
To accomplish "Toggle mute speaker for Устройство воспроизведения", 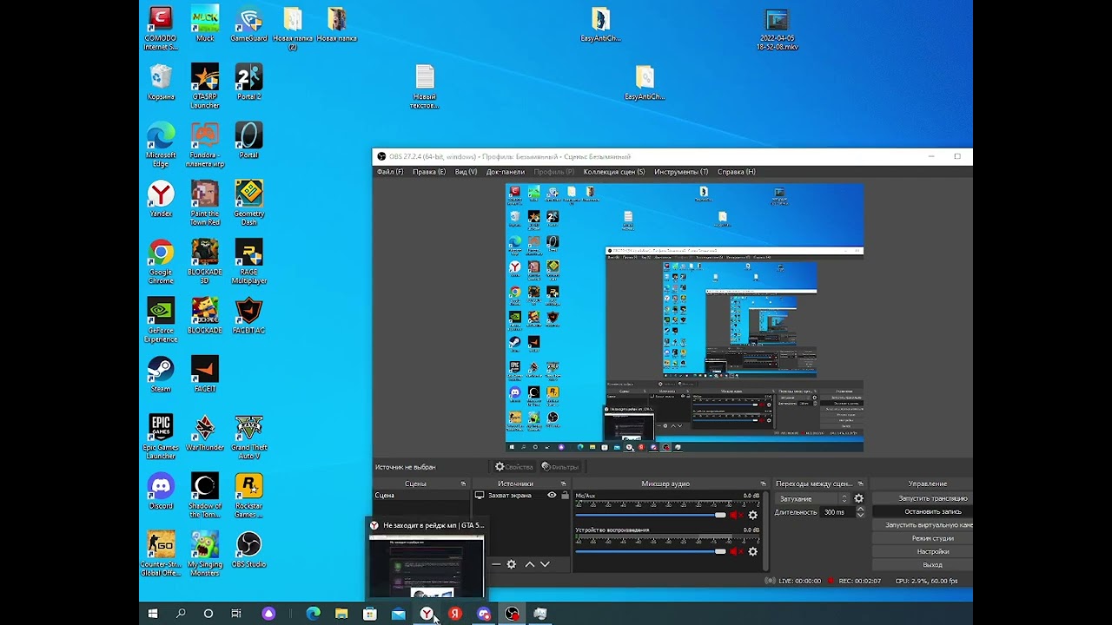I will coord(736,551).
